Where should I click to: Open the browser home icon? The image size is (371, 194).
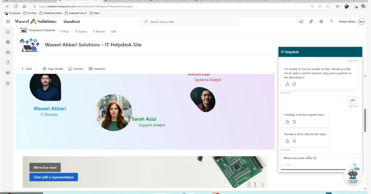point(24,7)
